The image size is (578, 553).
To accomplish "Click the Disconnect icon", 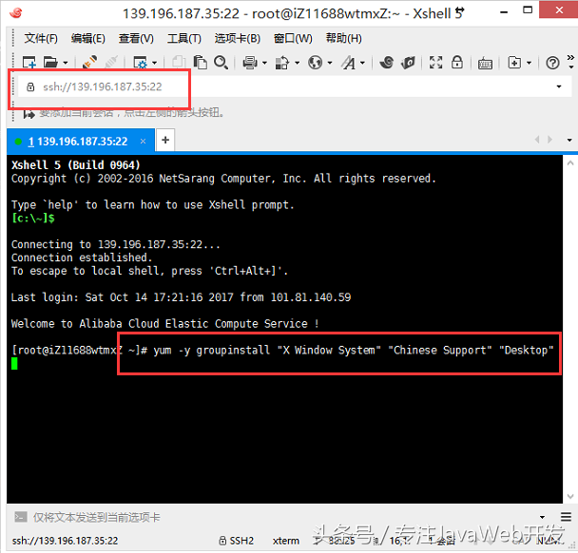I will [111, 63].
